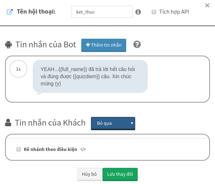Image resolution: width=215 pixels, height=184 pixels.
Task: Click the customer person icon
Action: click(x=8, y=122)
